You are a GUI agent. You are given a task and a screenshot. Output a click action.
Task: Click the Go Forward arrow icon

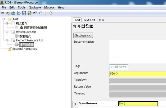8,13
